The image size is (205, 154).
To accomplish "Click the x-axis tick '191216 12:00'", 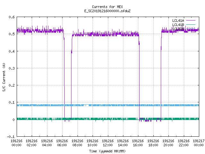I will 108,143.
